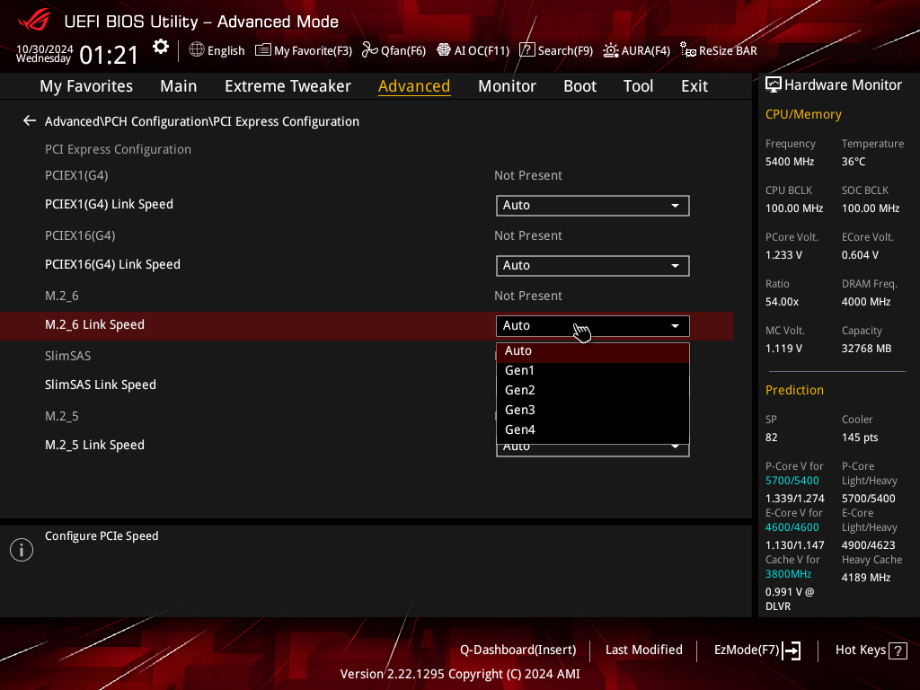Click the ROG logo icon

click(34, 22)
